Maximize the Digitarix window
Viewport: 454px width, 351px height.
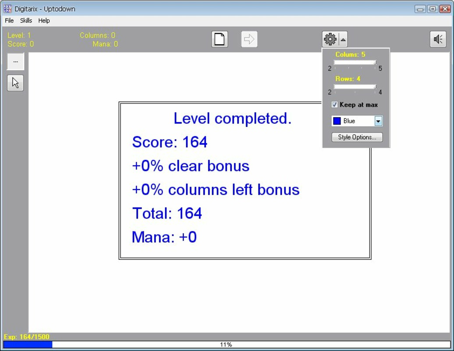[433, 9]
